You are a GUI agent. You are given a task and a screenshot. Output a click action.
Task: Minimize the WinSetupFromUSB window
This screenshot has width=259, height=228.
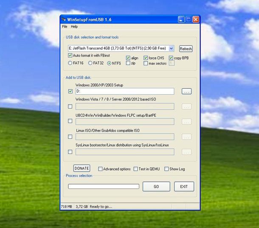tap(181, 20)
